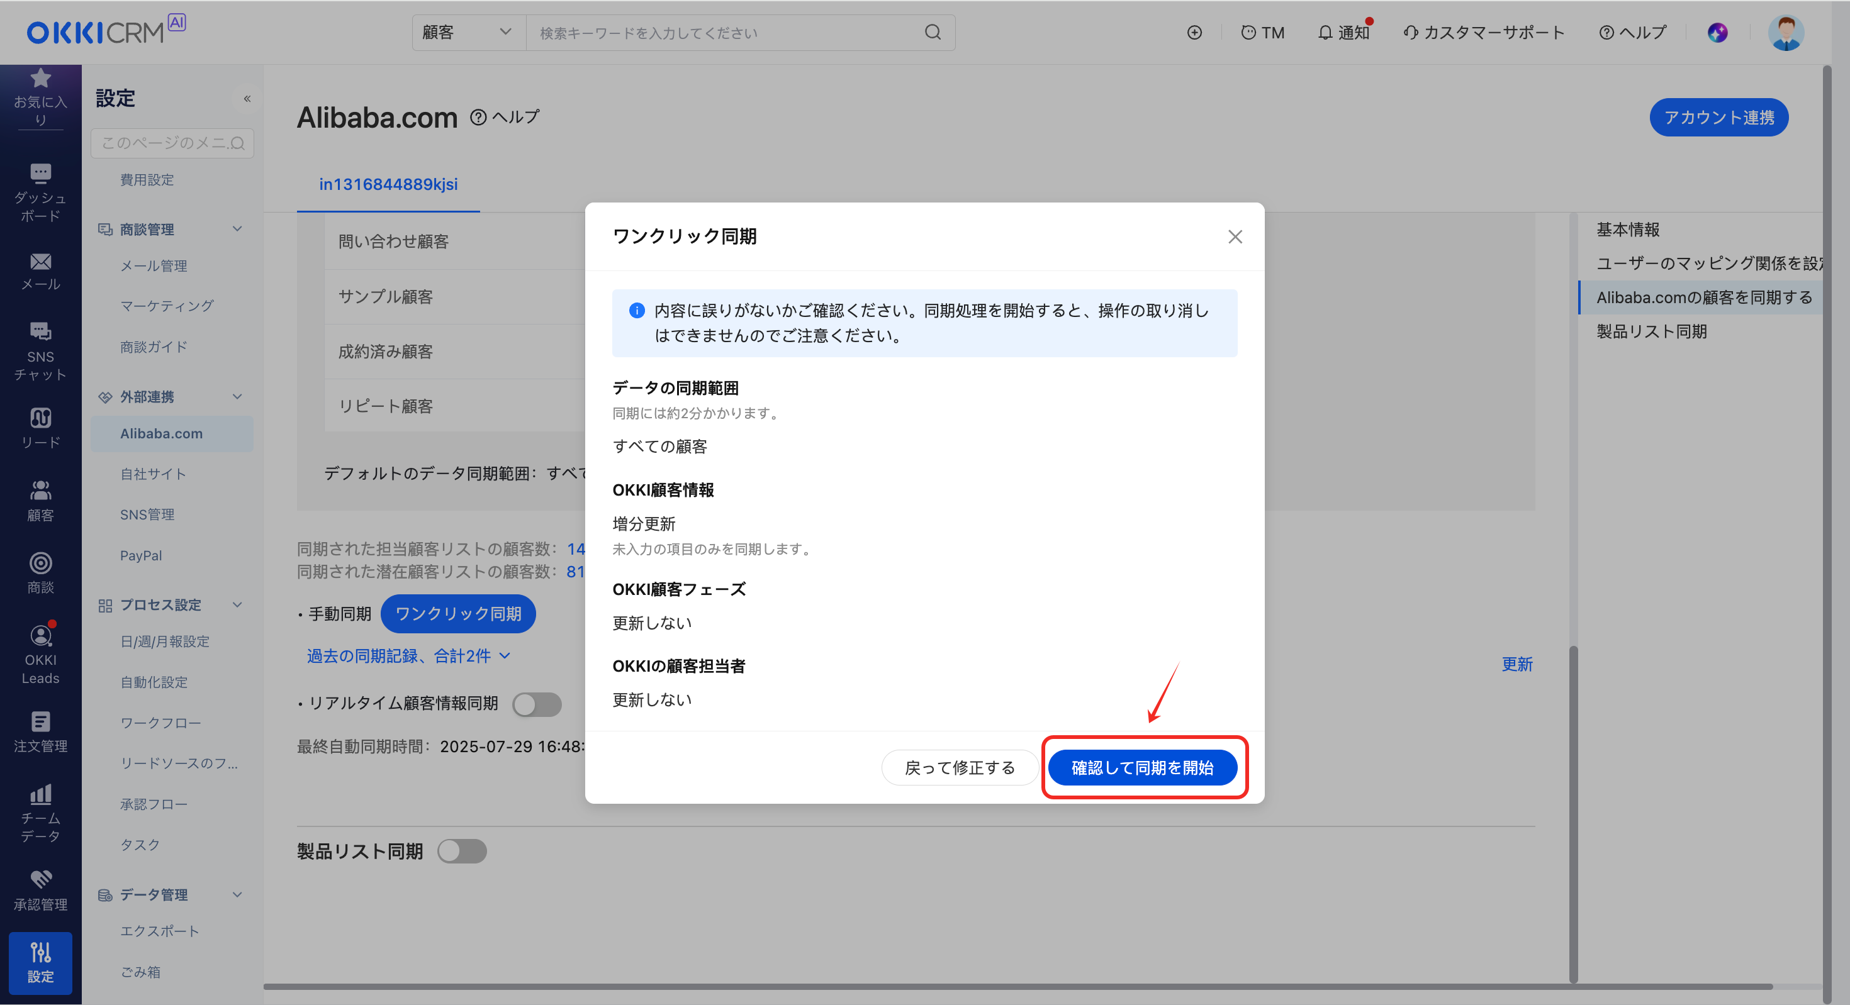Toggle リアルタイム顧客情報同期 switch
The image size is (1850, 1005).
[537, 704]
